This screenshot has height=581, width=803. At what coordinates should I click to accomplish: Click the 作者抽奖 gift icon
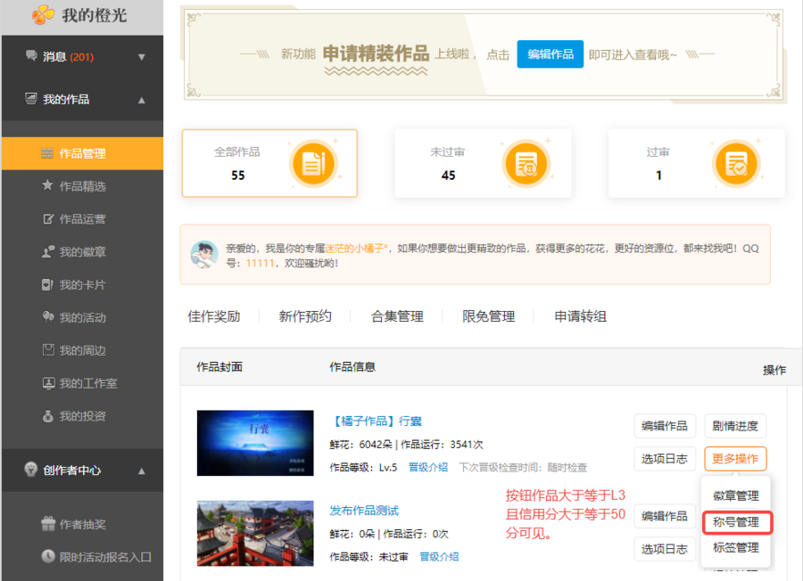48,524
